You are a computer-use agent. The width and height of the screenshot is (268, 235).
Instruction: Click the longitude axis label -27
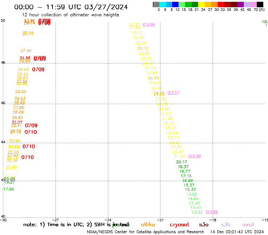(x=55, y=220)
